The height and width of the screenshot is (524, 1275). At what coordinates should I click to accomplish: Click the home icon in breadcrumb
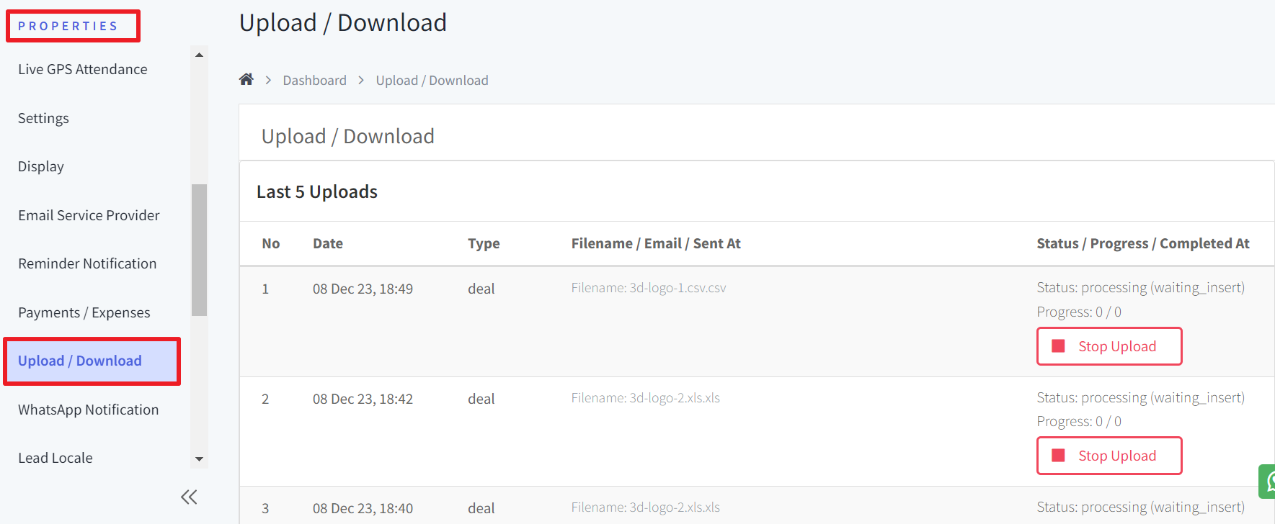coord(246,79)
